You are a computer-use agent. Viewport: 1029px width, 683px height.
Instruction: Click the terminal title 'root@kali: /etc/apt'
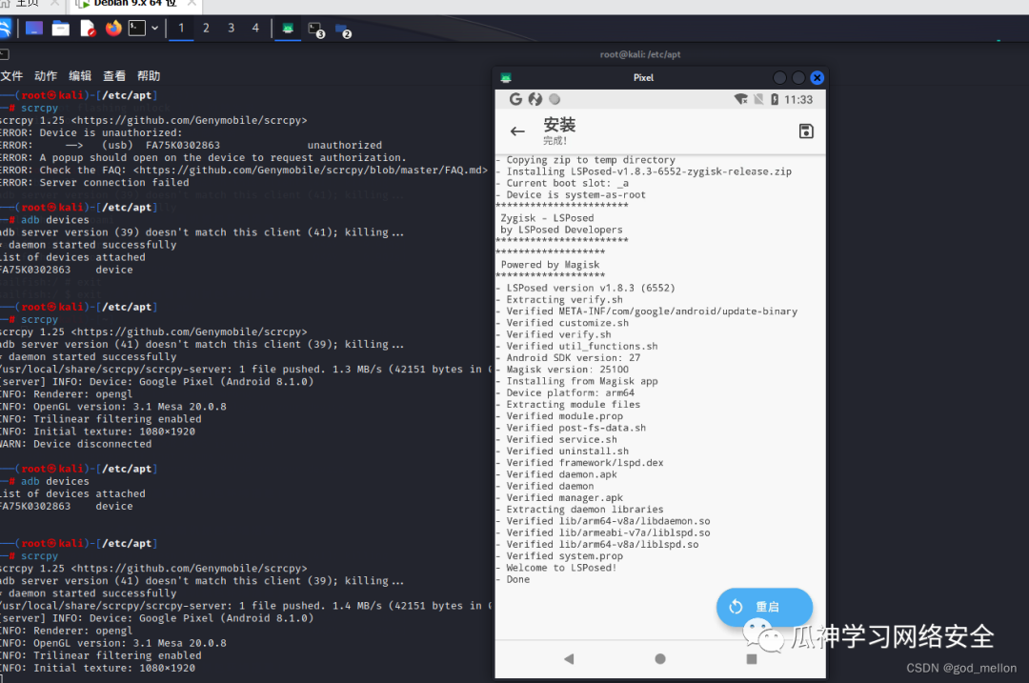pyautogui.click(x=640, y=54)
